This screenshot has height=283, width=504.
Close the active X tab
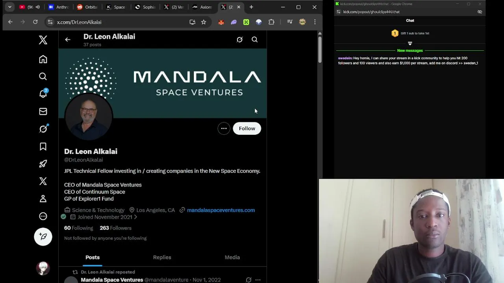(x=239, y=7)
